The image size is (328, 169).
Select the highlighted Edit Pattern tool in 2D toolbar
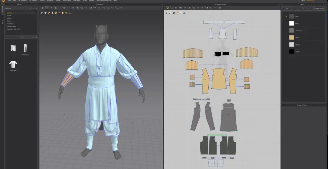[168, 8]
